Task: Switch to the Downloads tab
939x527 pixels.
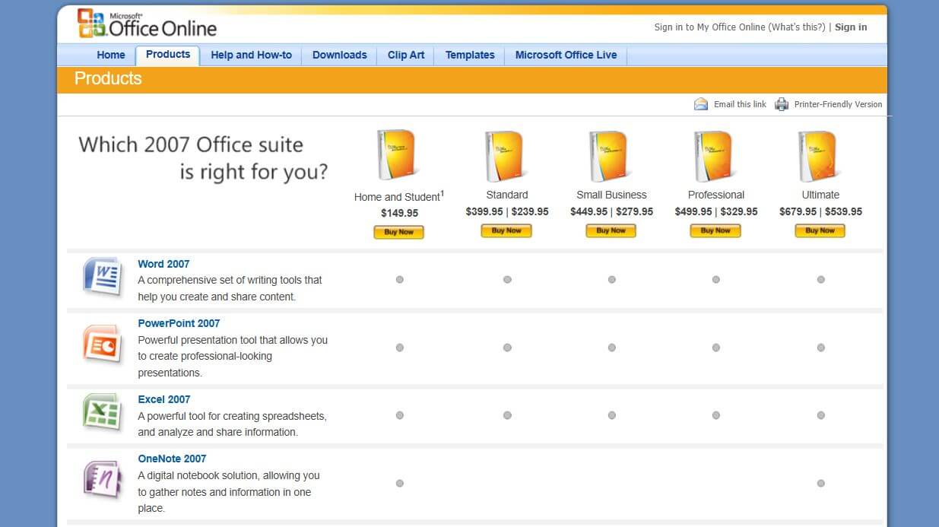Action: point(339,55)
